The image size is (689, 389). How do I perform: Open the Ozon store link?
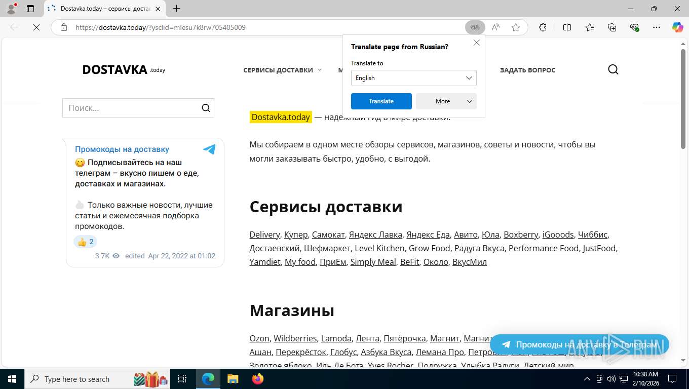(x=259, y=338)
